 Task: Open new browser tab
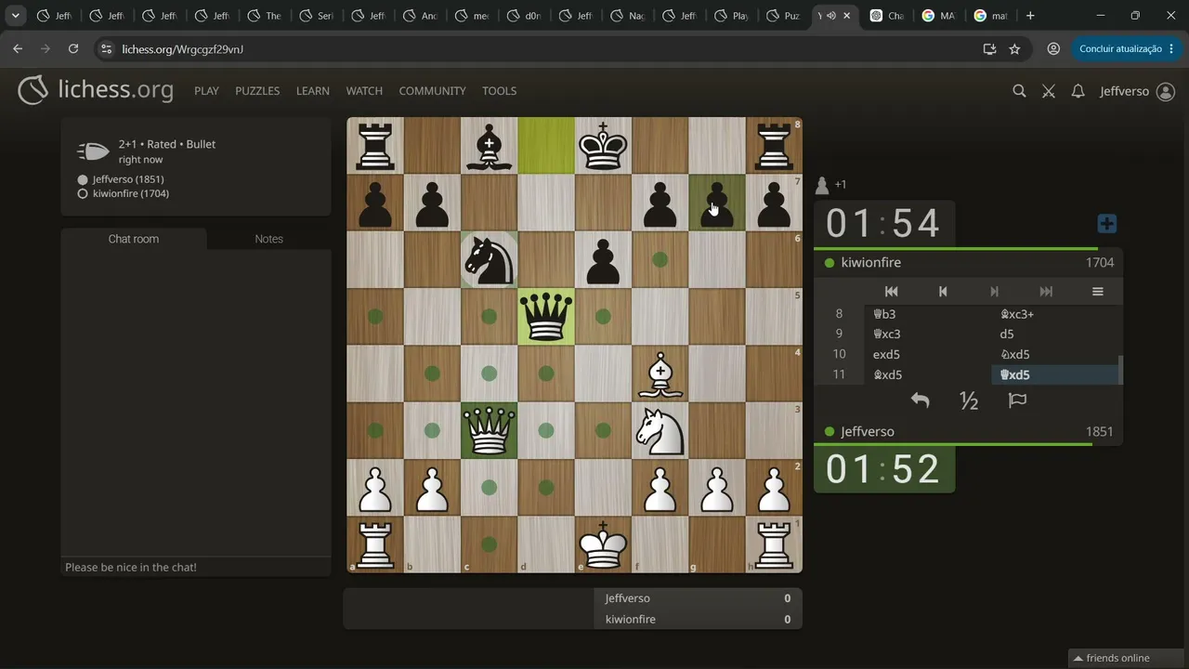(x=1030, y=16)
